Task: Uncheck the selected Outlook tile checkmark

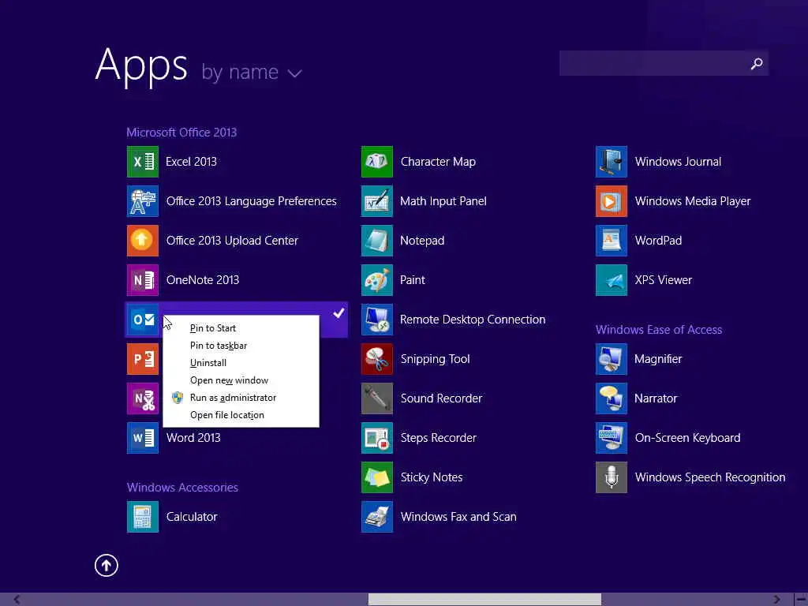Action: (x=339, y=312)
